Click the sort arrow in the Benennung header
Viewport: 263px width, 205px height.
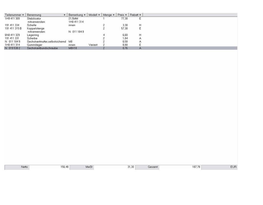(65, 15)
